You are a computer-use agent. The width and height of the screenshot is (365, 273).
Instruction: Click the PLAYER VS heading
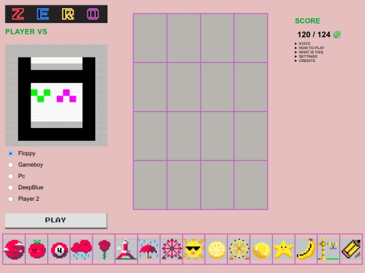(26, 32)
